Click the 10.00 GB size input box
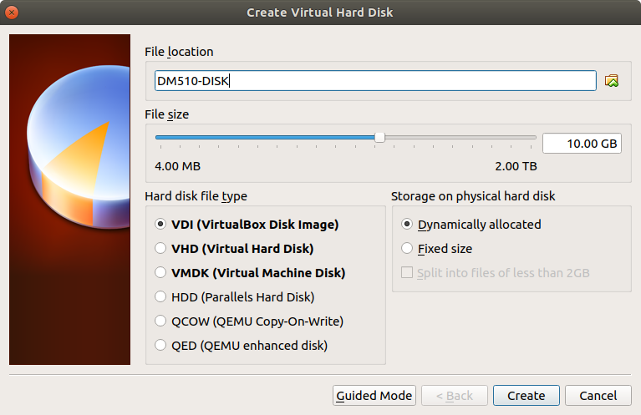 click(x=582, y=144)
